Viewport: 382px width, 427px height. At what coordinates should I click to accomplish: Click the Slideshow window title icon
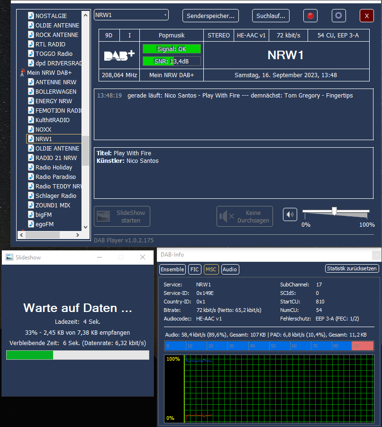coord(9,258)
